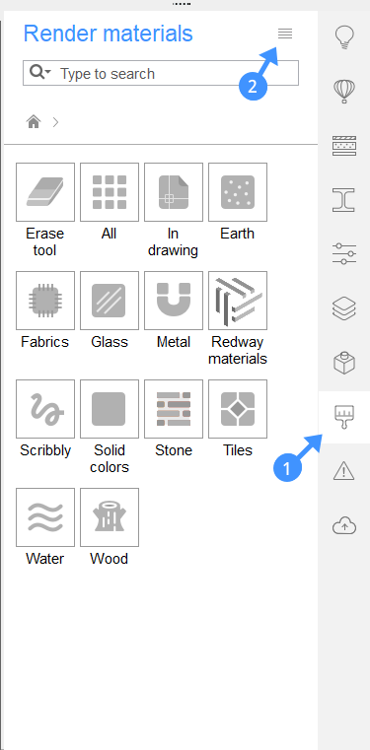This screenshot has width=370, height=750.
Task: Select the paintbrush render materials icon
Action: pyautogui.click(x=344, y=417)
